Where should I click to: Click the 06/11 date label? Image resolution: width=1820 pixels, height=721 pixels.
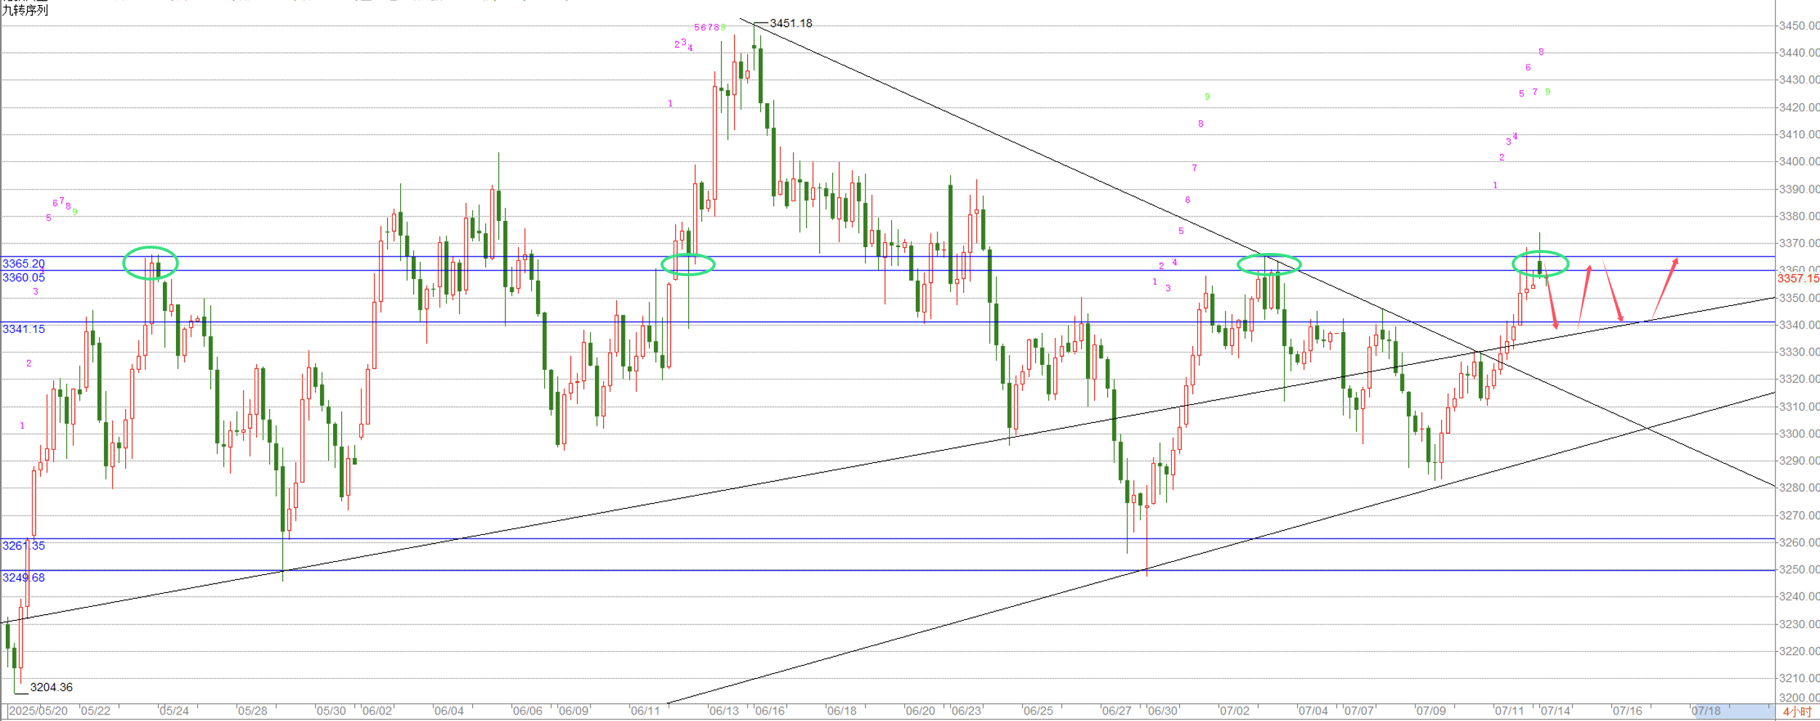pos(646,711)
